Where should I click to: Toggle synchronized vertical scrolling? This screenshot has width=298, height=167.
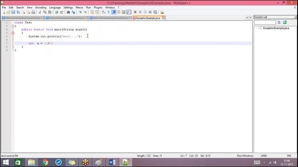pos(92,13)
